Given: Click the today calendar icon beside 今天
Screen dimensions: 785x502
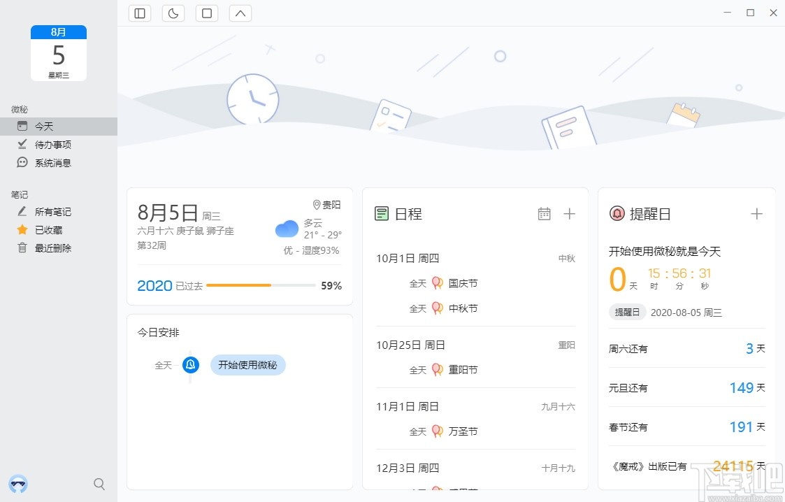Looking at the screenshot, I should coord(22,126).
